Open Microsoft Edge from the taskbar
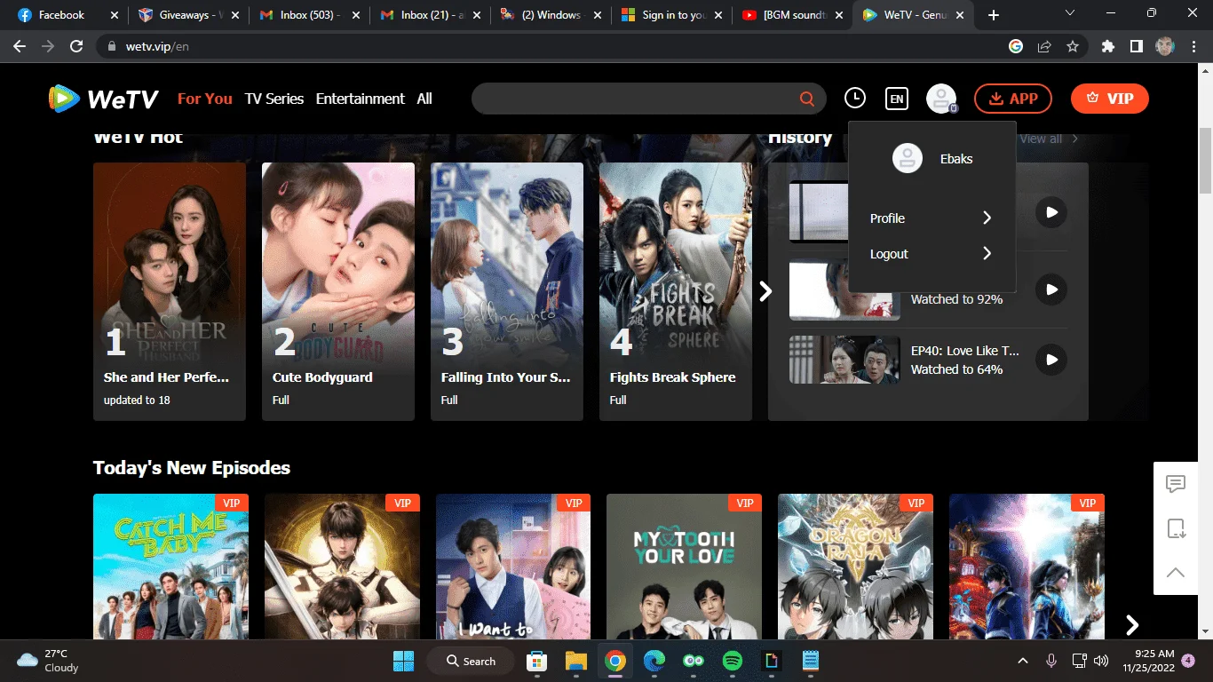This screenshot has height=682, width=1213. [654, 661]
